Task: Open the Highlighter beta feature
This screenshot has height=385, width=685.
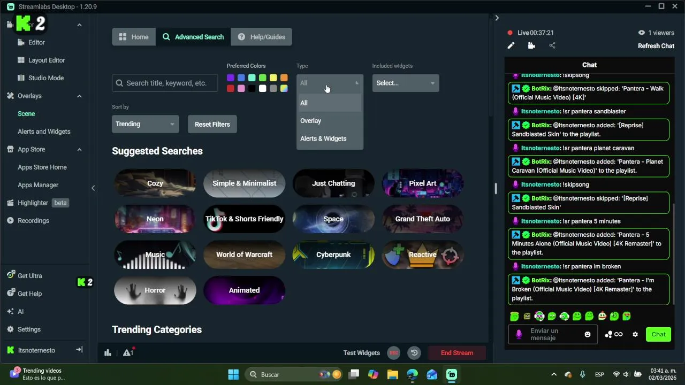Action: tap(37, 203)
